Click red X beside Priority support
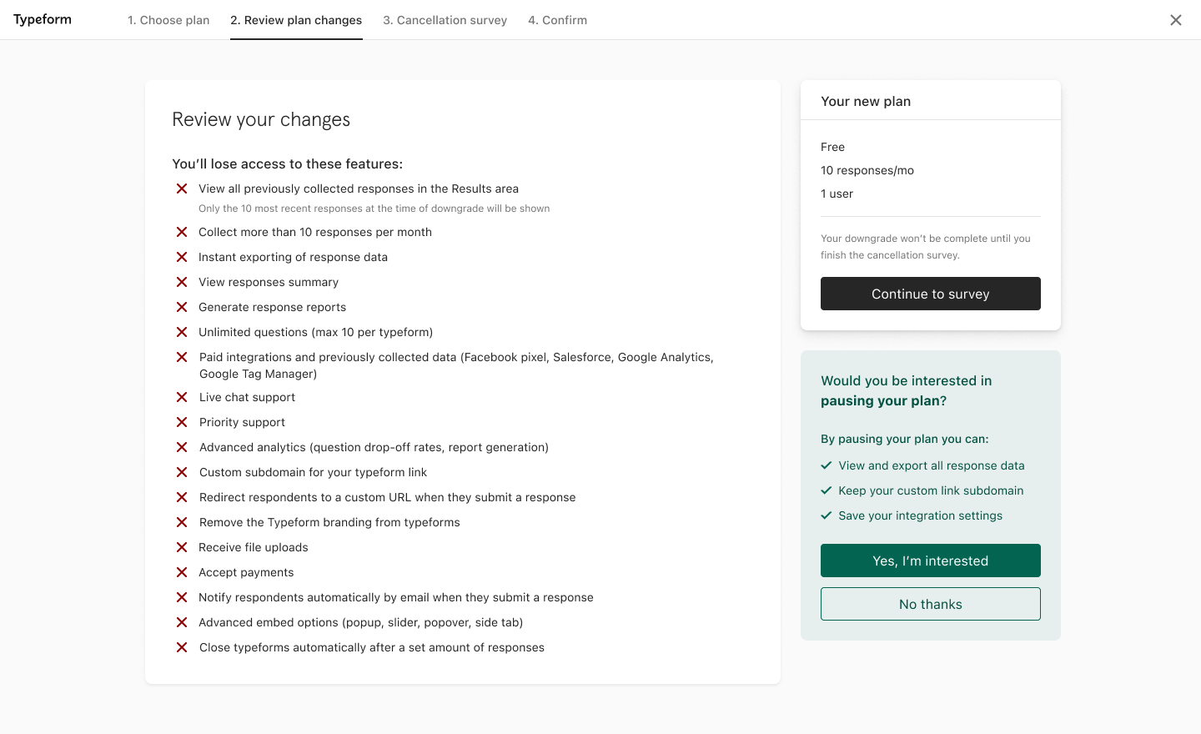Screen dimensions: 1201x734 click(182, 422)
